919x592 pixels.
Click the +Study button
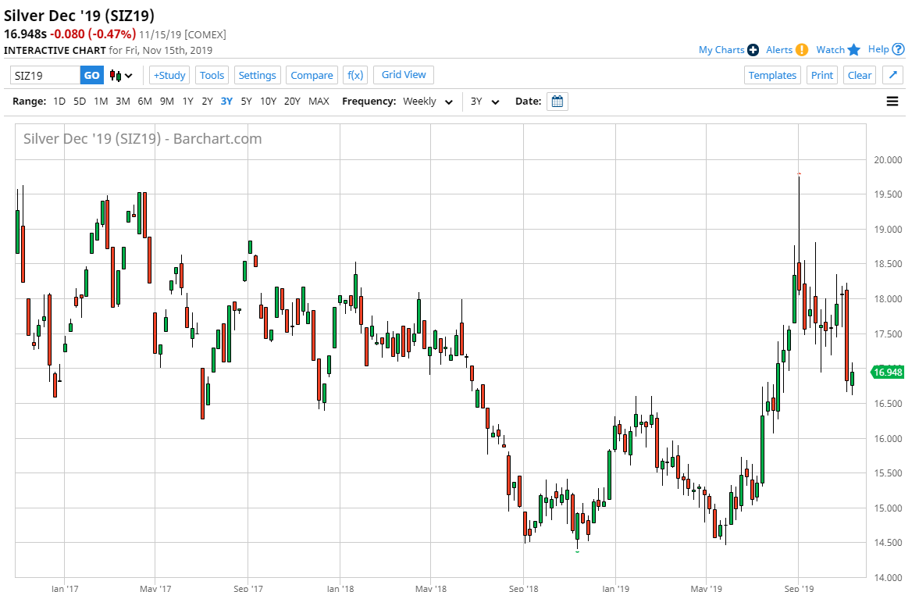pyautogui.click(x=169, y=75)
